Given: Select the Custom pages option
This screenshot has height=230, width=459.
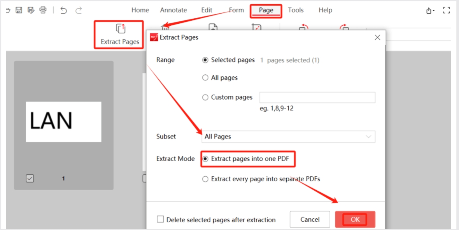Looking at the screenshot, I should (205, 97).
